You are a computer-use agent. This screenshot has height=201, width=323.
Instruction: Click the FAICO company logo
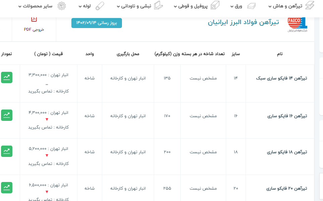[297, 24]
